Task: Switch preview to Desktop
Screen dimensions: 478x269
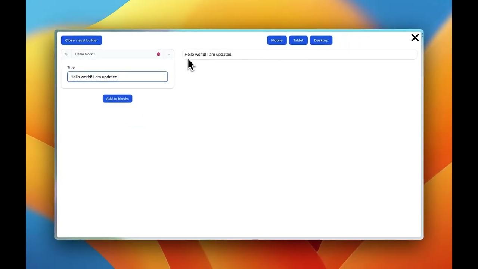Action: pos(321,40)
